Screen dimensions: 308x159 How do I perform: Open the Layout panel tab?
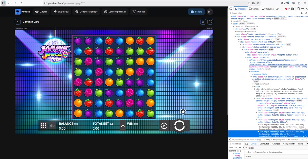tap(253, 144)
